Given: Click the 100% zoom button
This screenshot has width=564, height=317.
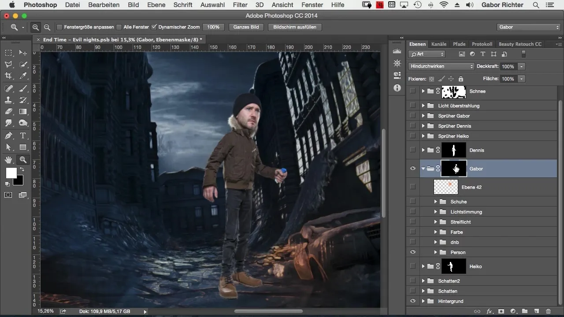Looking at the screenshot, I should (213, 27).
